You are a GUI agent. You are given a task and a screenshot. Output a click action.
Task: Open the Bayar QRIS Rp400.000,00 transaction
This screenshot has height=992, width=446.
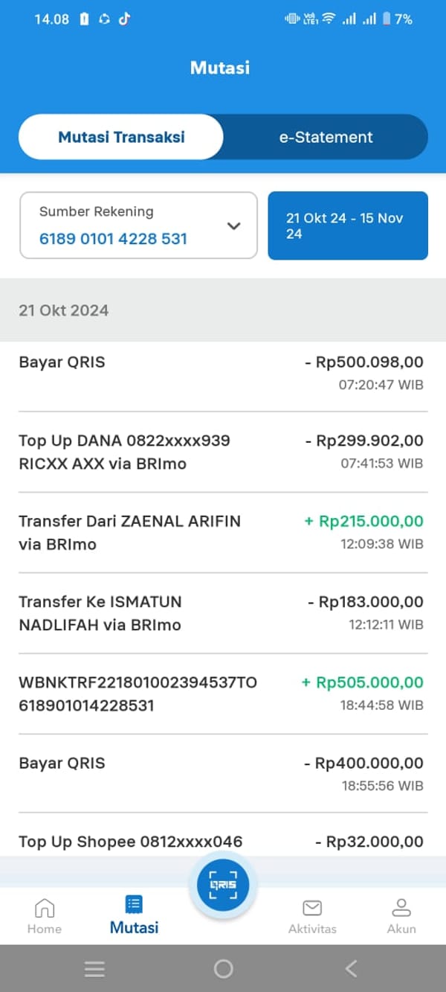[x=223, y=773]
